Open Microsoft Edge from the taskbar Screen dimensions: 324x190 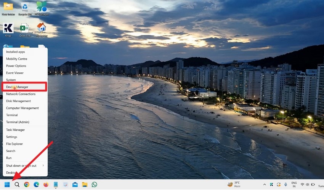click(x=36, y=184)
